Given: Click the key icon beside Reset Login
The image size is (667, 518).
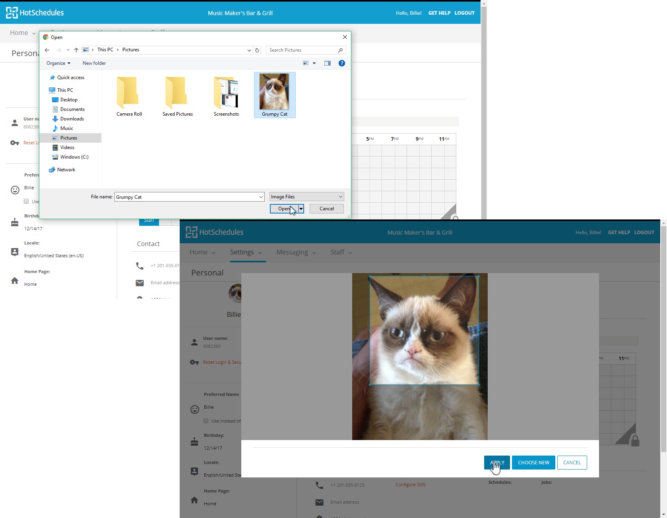Looking at the screenshot, I should coord(194,362).
